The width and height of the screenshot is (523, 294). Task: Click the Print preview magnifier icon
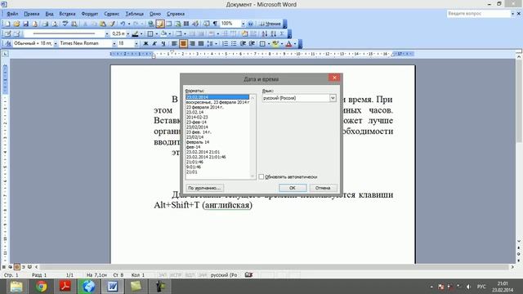coord(55,24)
